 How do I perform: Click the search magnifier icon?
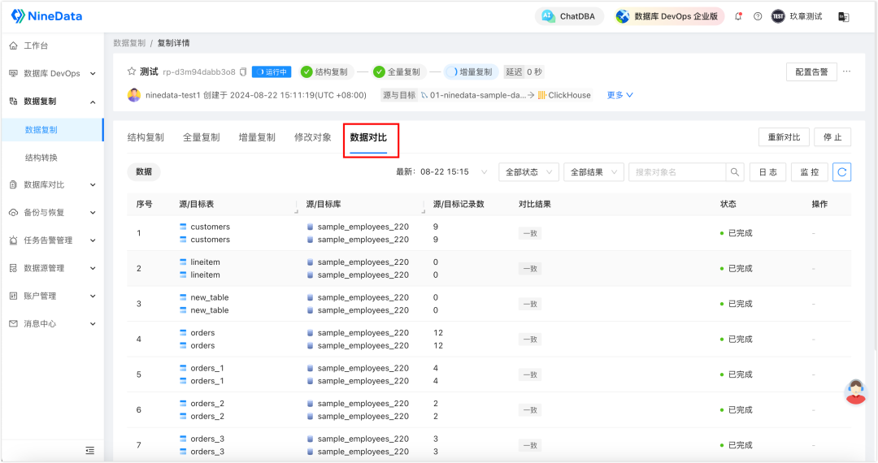pyautogui.click(x=735, y=172)
